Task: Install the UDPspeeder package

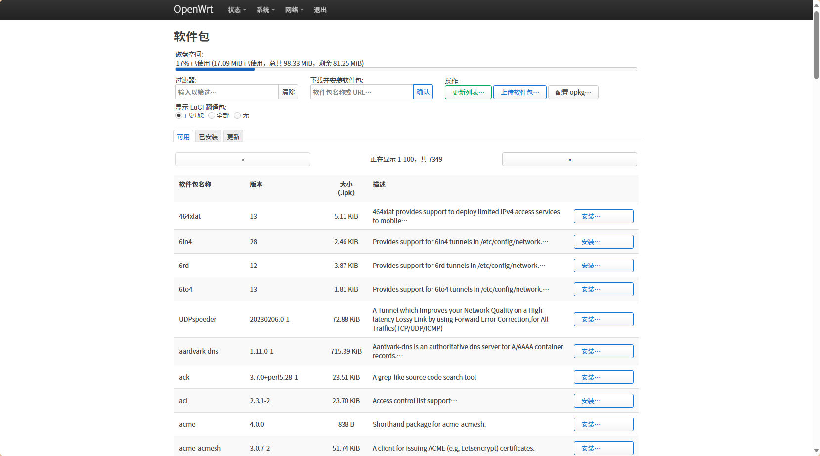Action: click(603, 319)
